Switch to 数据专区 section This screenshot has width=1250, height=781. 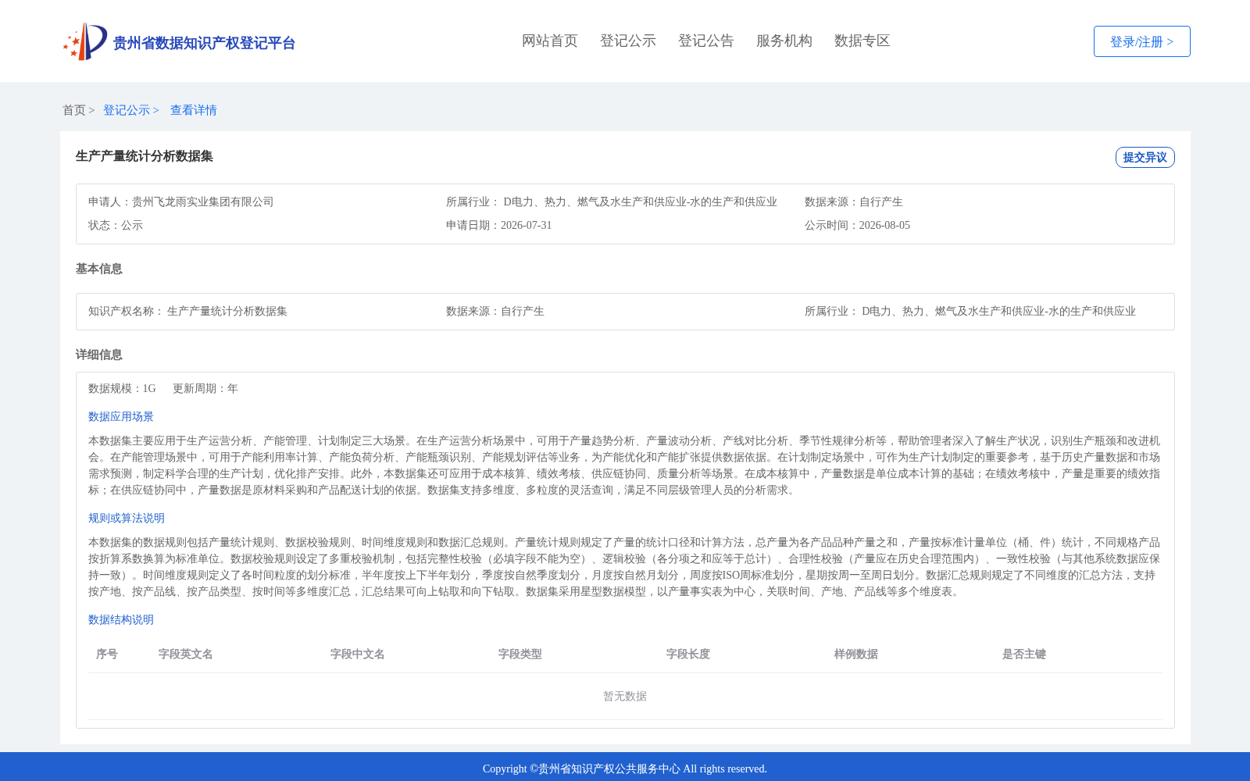[862, 41]
